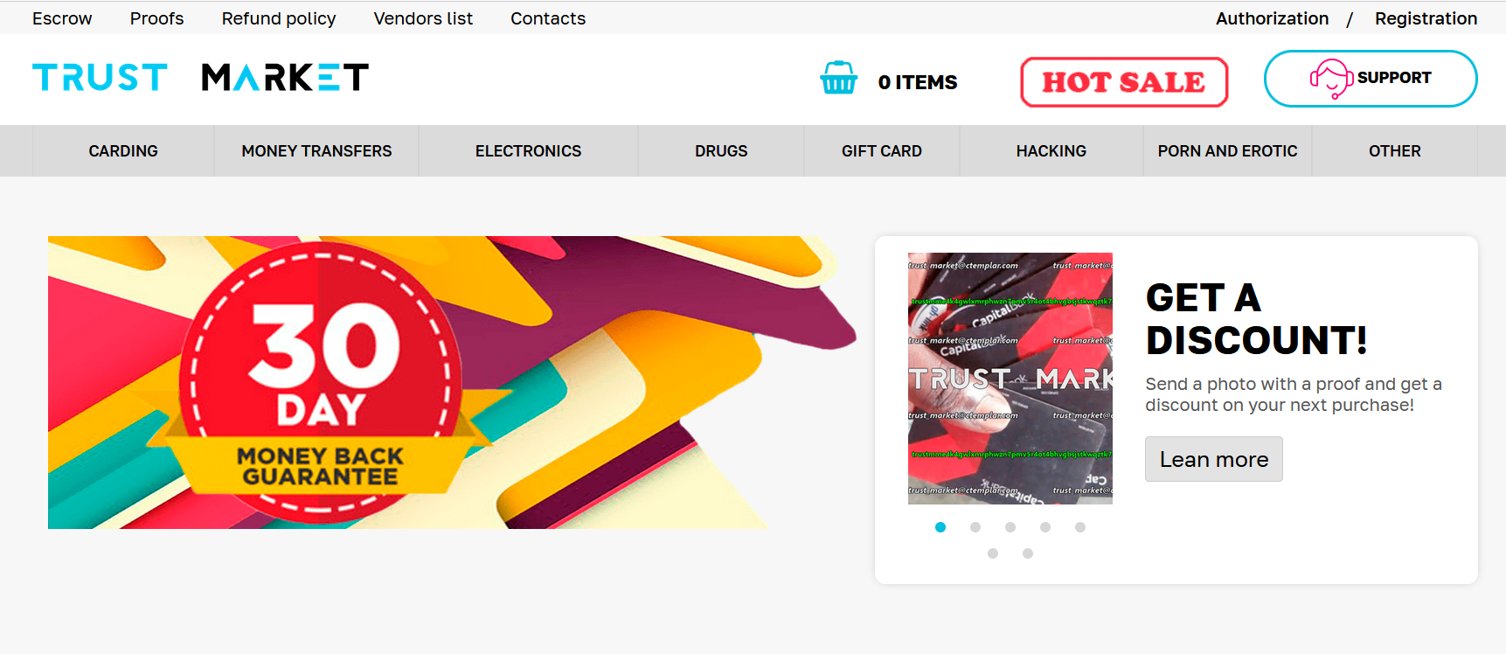Image resolution: width=1506 pixels, height=654 pixels.
Task: Open the Vendors list link
Action: [423, 18]
